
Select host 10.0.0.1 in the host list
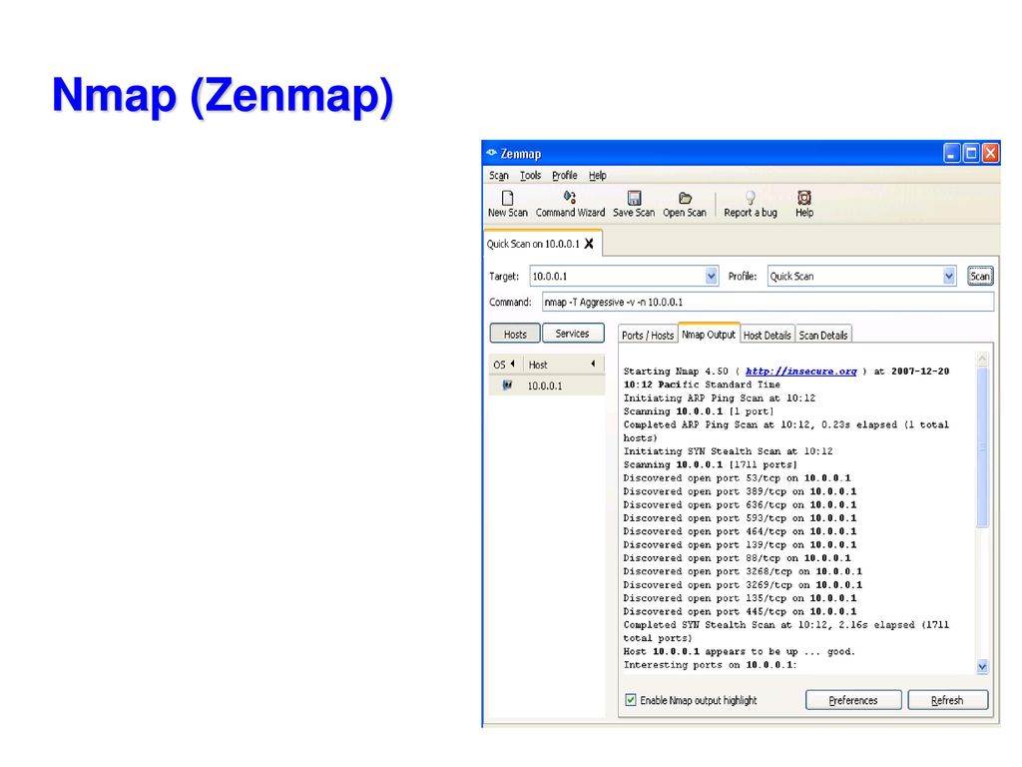pyautogui.click(x=547, y=385)
